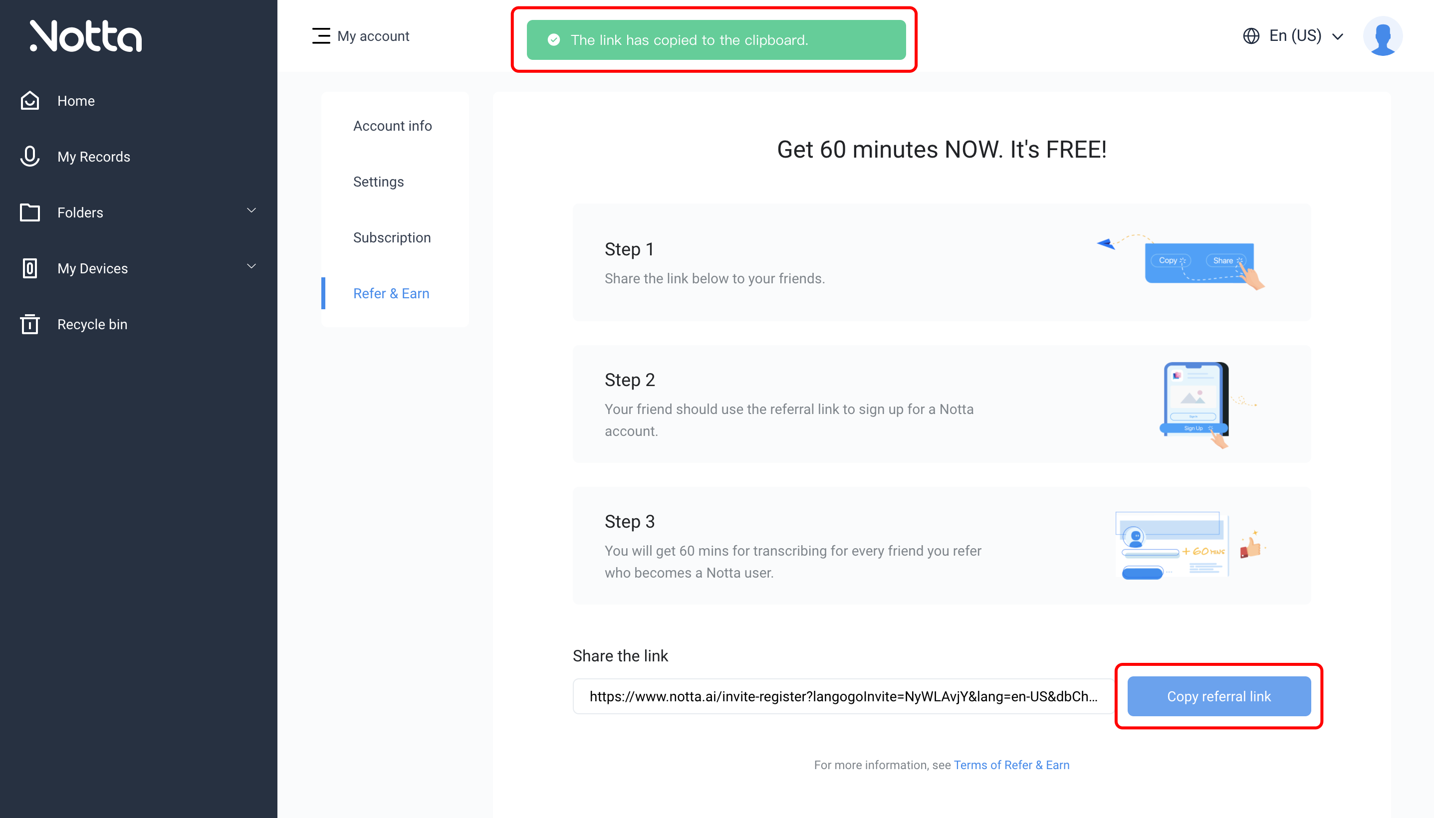1434x818 pixels.
Task: Click the 'Step 1' heading text
Action: [629, 249]
